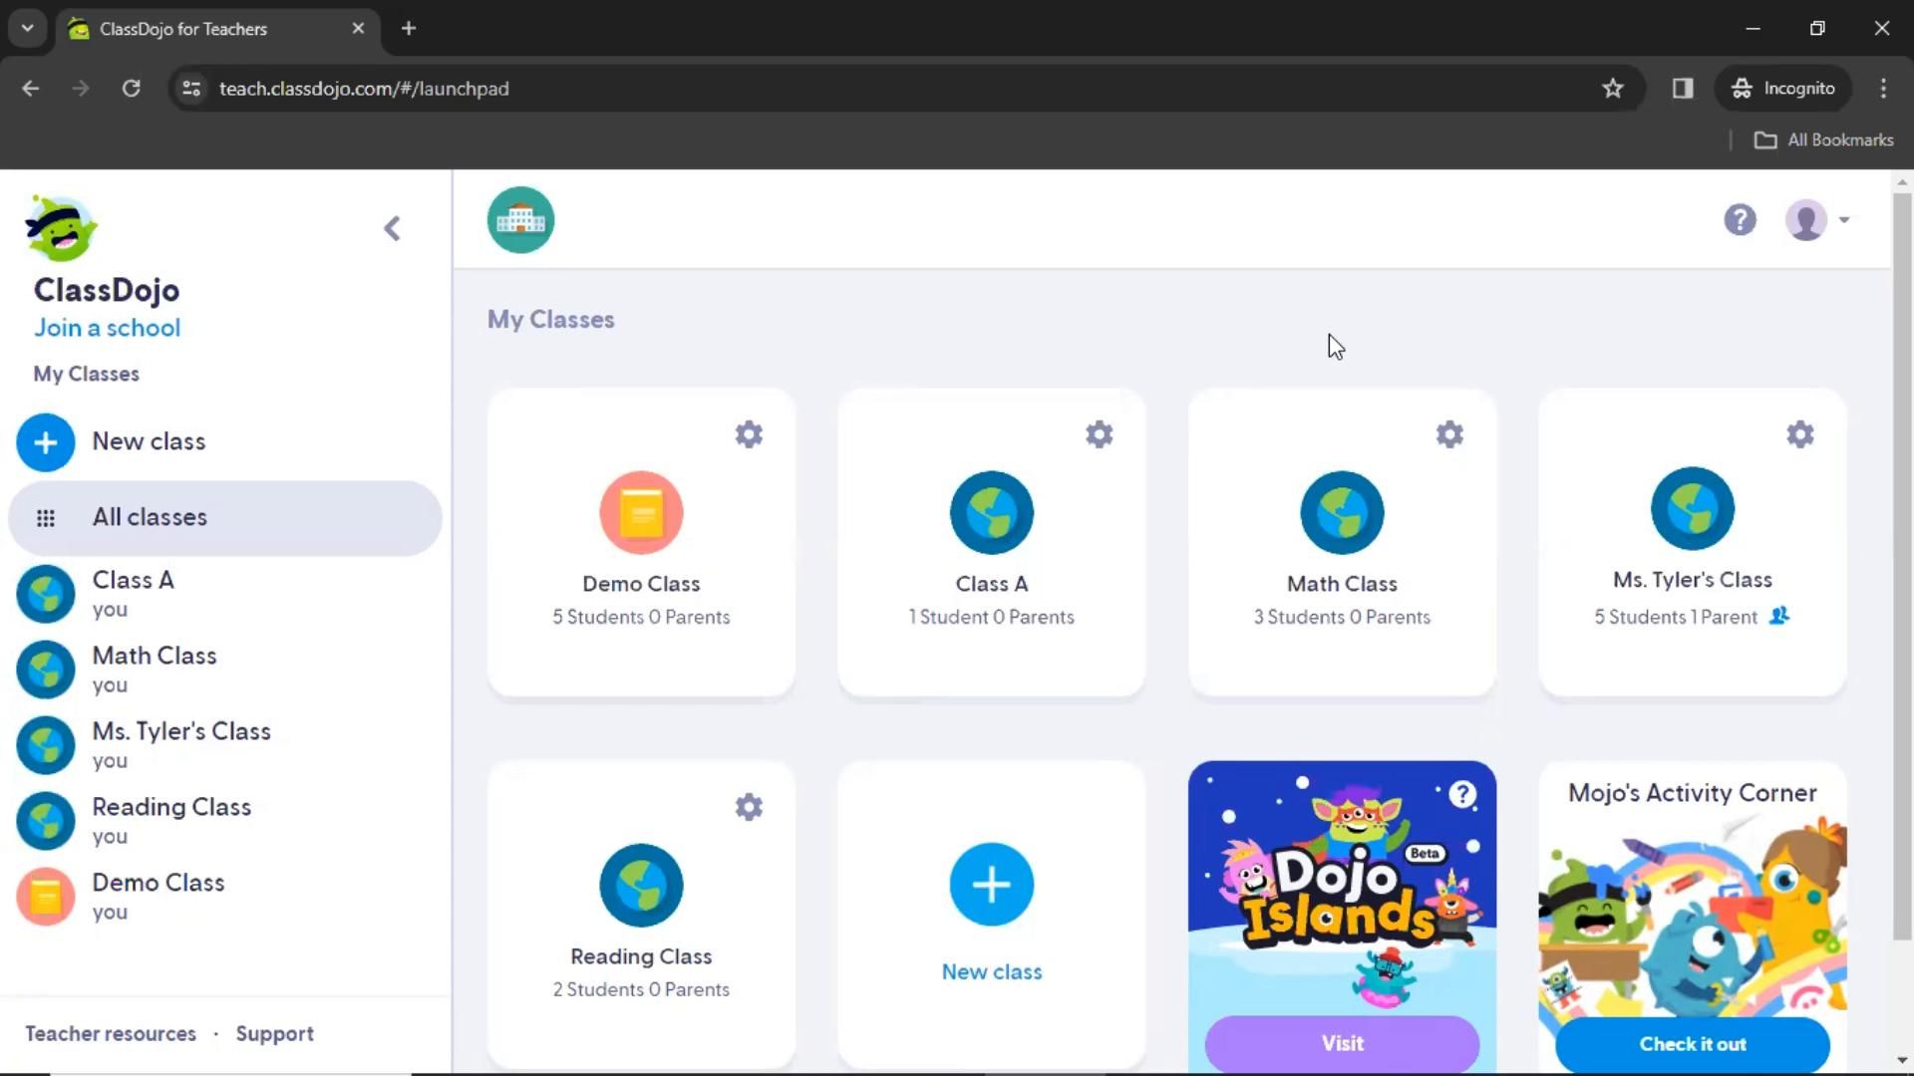Image resolution: width=1914 pixels, height=1076 pixels.
Task: Click the ClassDojo mascot logo
Action: point(61,228)
